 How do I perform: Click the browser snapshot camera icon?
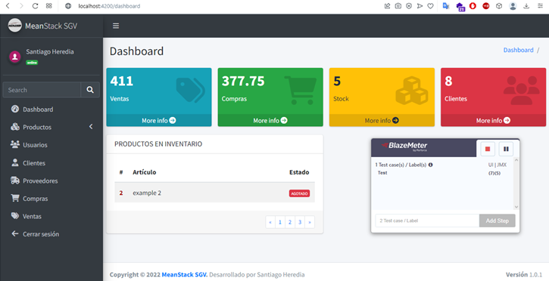398,6
